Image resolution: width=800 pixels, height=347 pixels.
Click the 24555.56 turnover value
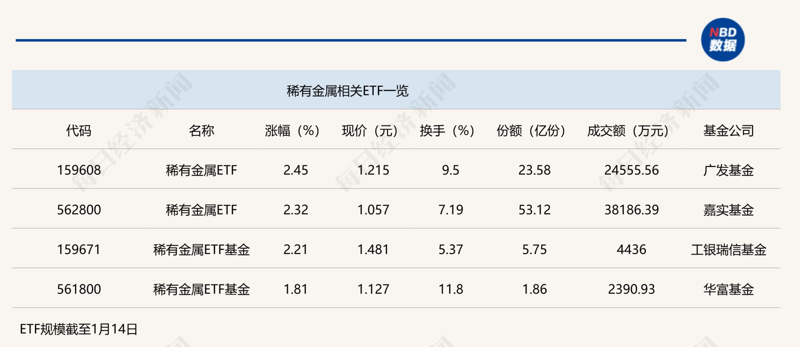click(631, 170)
